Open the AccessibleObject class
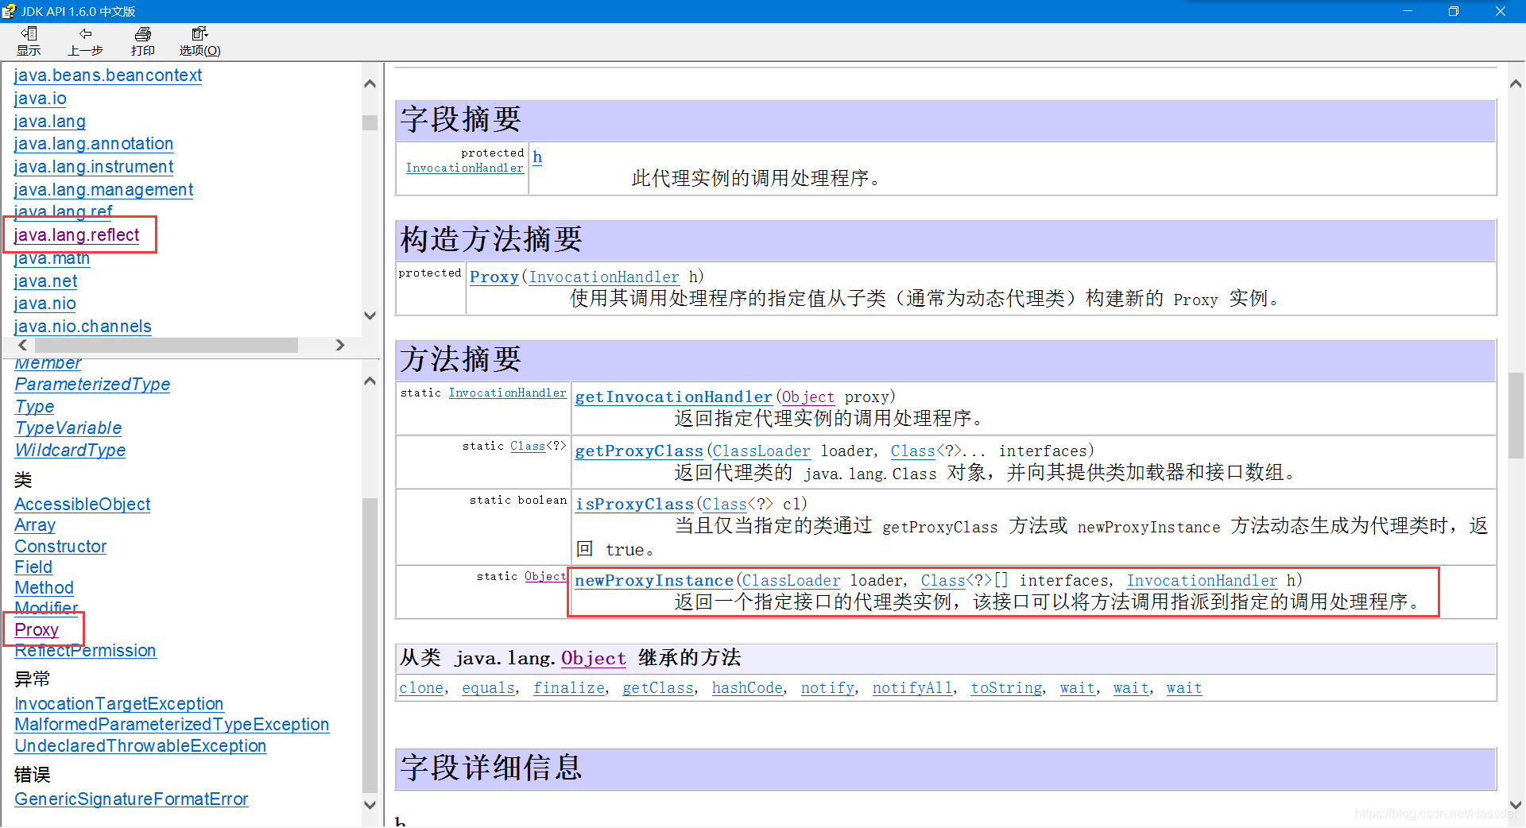 click(83, 505)
